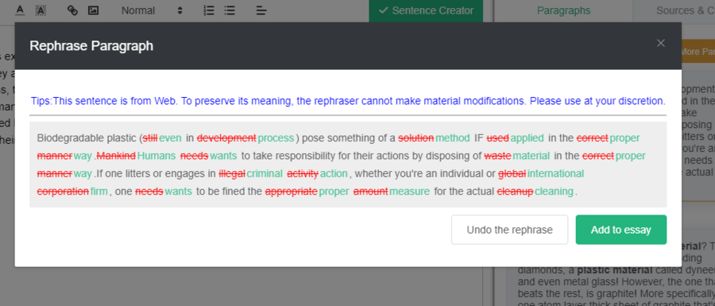Screen dimensions: 715x306
Task: Switch to the Paragraphs tab
Action: pos(563,10)
